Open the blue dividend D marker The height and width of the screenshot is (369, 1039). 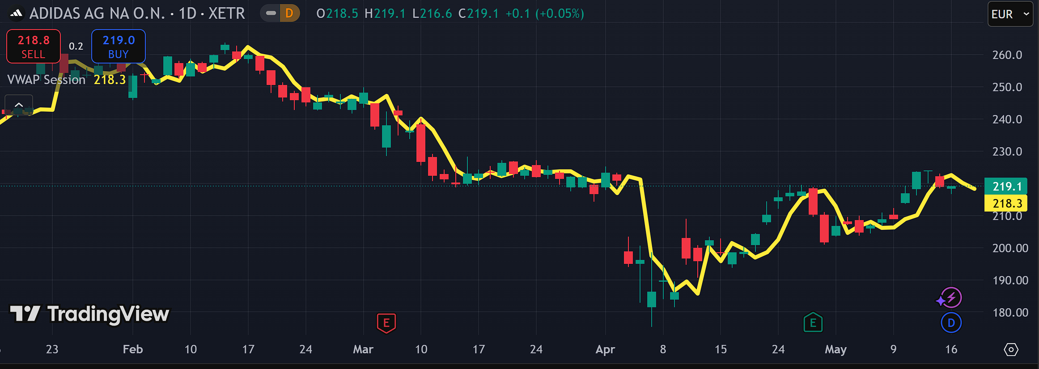click(x=951, y=323)
